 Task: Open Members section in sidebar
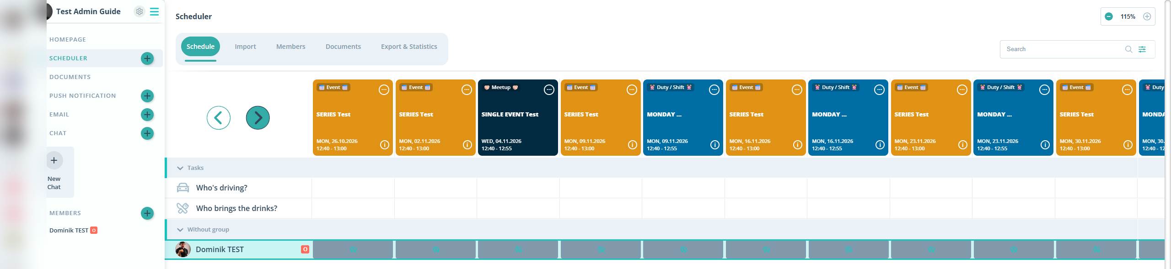pyautogui.click(x=65, y=213)
